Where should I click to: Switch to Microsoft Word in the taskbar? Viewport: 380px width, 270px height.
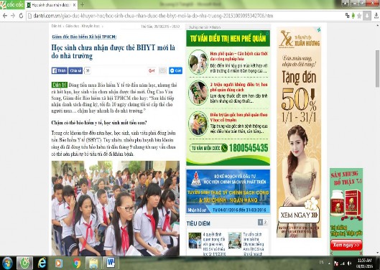tap(111, 264)
